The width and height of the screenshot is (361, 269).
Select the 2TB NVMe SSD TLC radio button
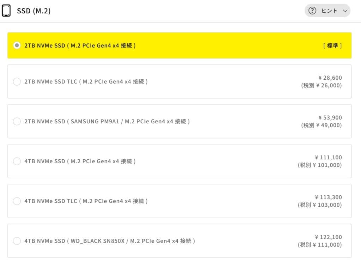click(x=17, y=81)
